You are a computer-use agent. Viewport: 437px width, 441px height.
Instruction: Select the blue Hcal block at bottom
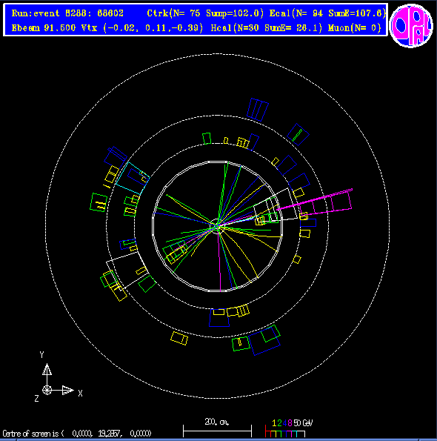(x=219, y=318)
